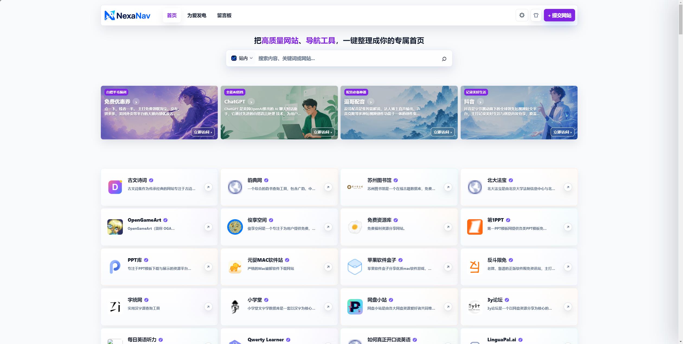Open the 每日英语听力 card title

[142, 340]
